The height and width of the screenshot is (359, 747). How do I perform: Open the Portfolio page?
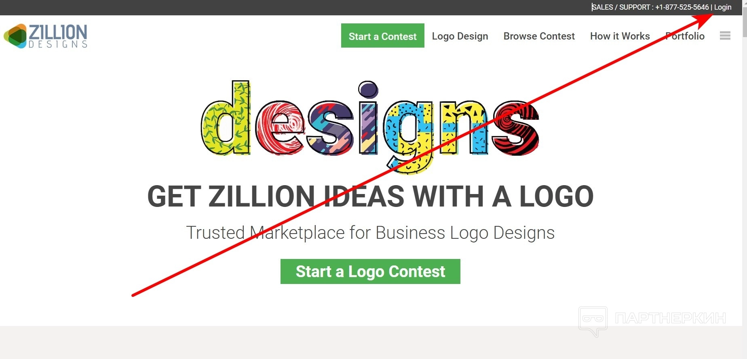[x=685, y=36]
